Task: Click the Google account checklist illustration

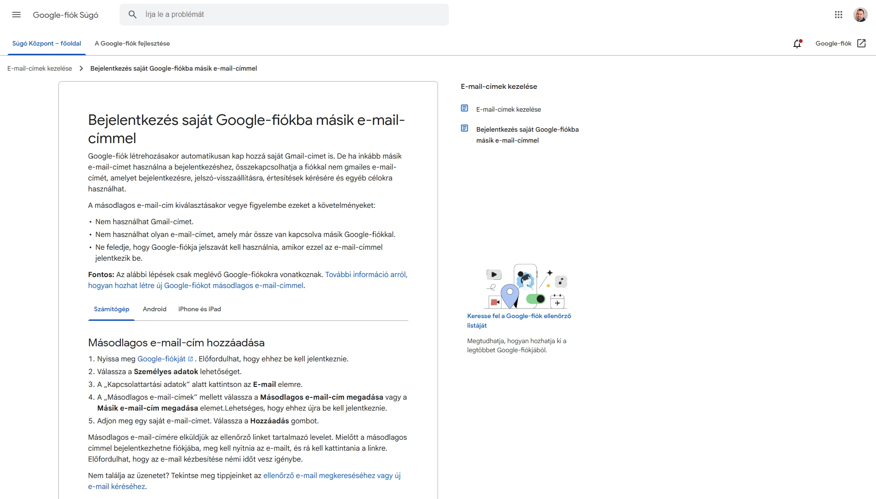Action: (526, 286)
